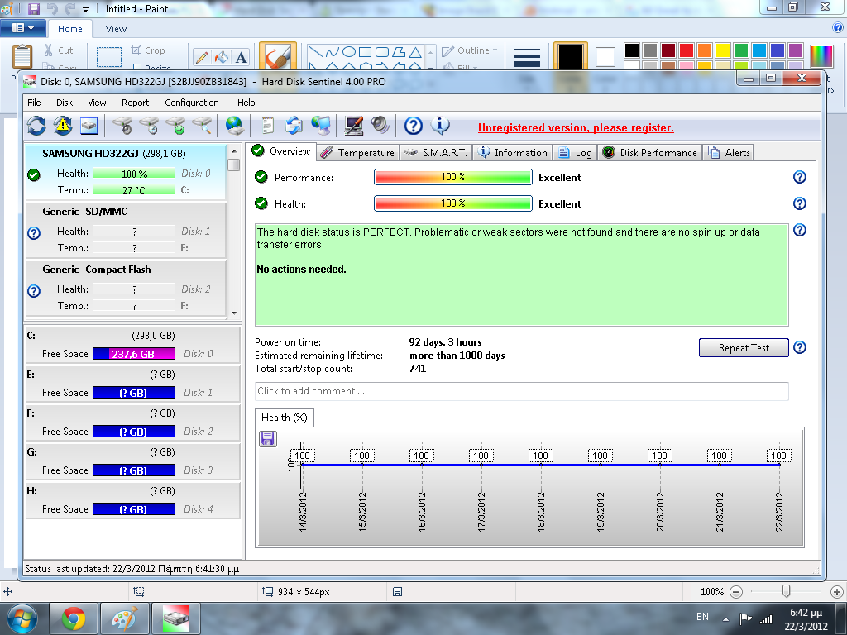The image size is (847, 635).
Task: Open the Outline dropdown in Paint
Action: coord(470,50)
